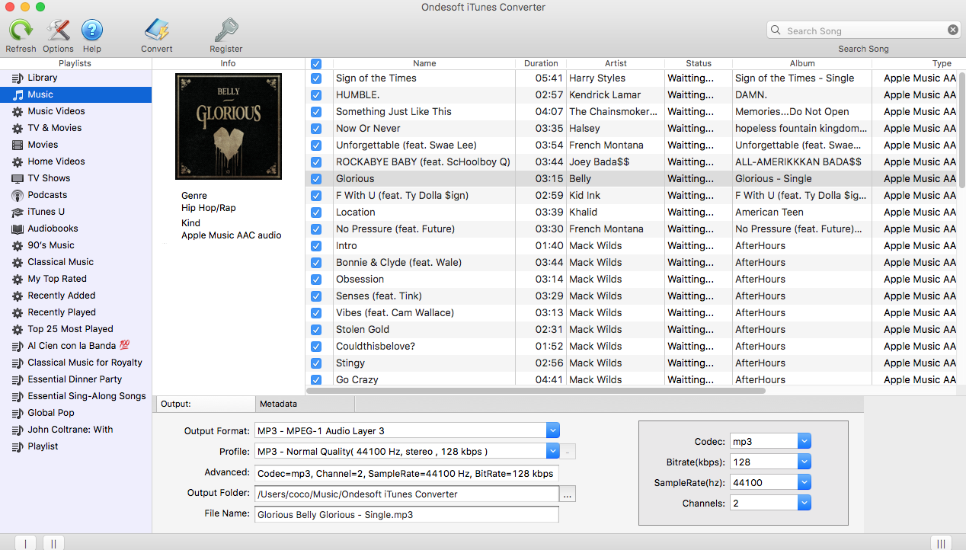The height and width of the screenshot is (550, 966).
Task: Start conversion with the Convert icon
Action: click(x=156, y=30)
